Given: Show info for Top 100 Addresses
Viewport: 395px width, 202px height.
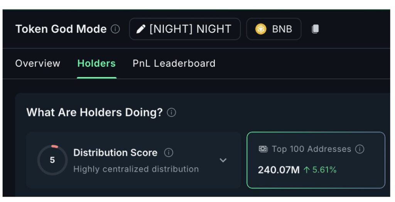Looking at the screenshot, I should 360,149.
